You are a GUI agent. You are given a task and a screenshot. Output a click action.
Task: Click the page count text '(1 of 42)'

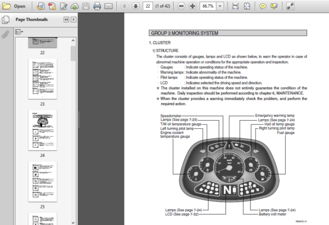[x=163, y=6]
